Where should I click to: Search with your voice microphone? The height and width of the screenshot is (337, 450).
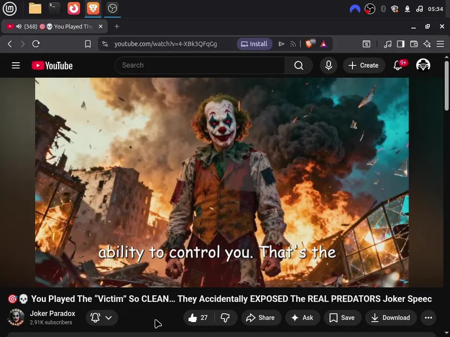point(329,66)
